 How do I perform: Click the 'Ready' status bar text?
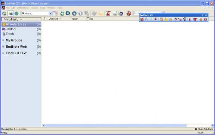click(x=4, y=132)
